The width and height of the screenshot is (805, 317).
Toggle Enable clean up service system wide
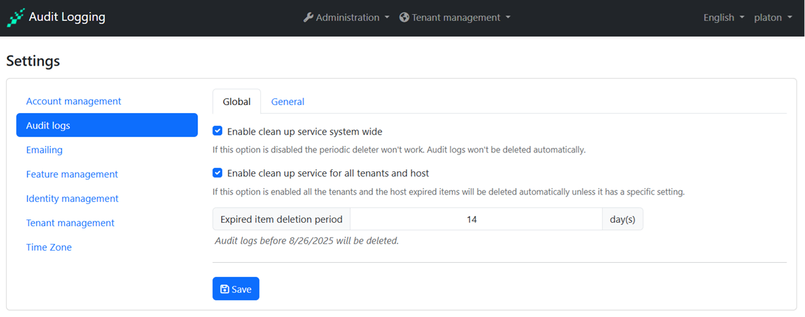[x=218, y=131]
